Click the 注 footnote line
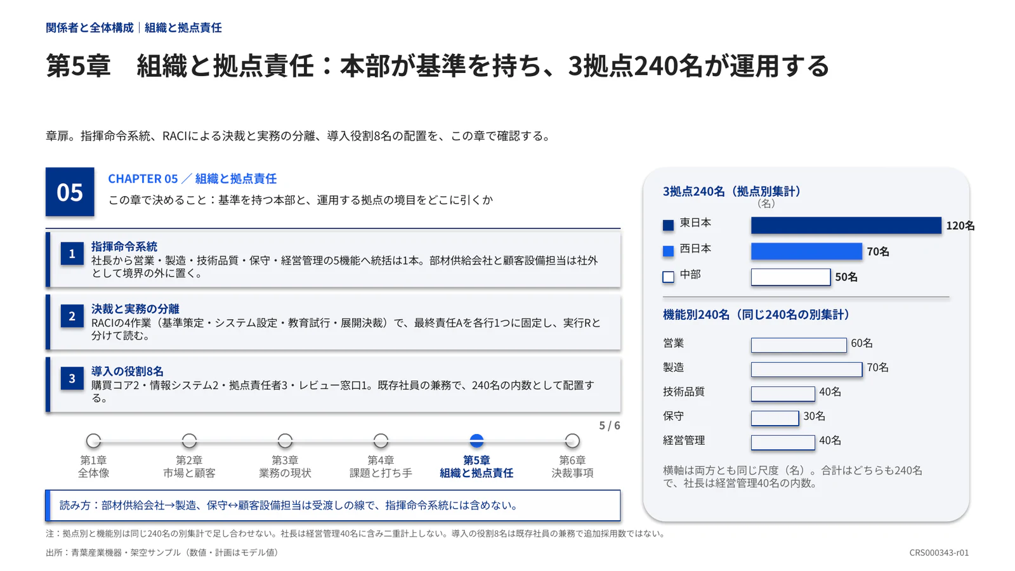 [357, 534]
